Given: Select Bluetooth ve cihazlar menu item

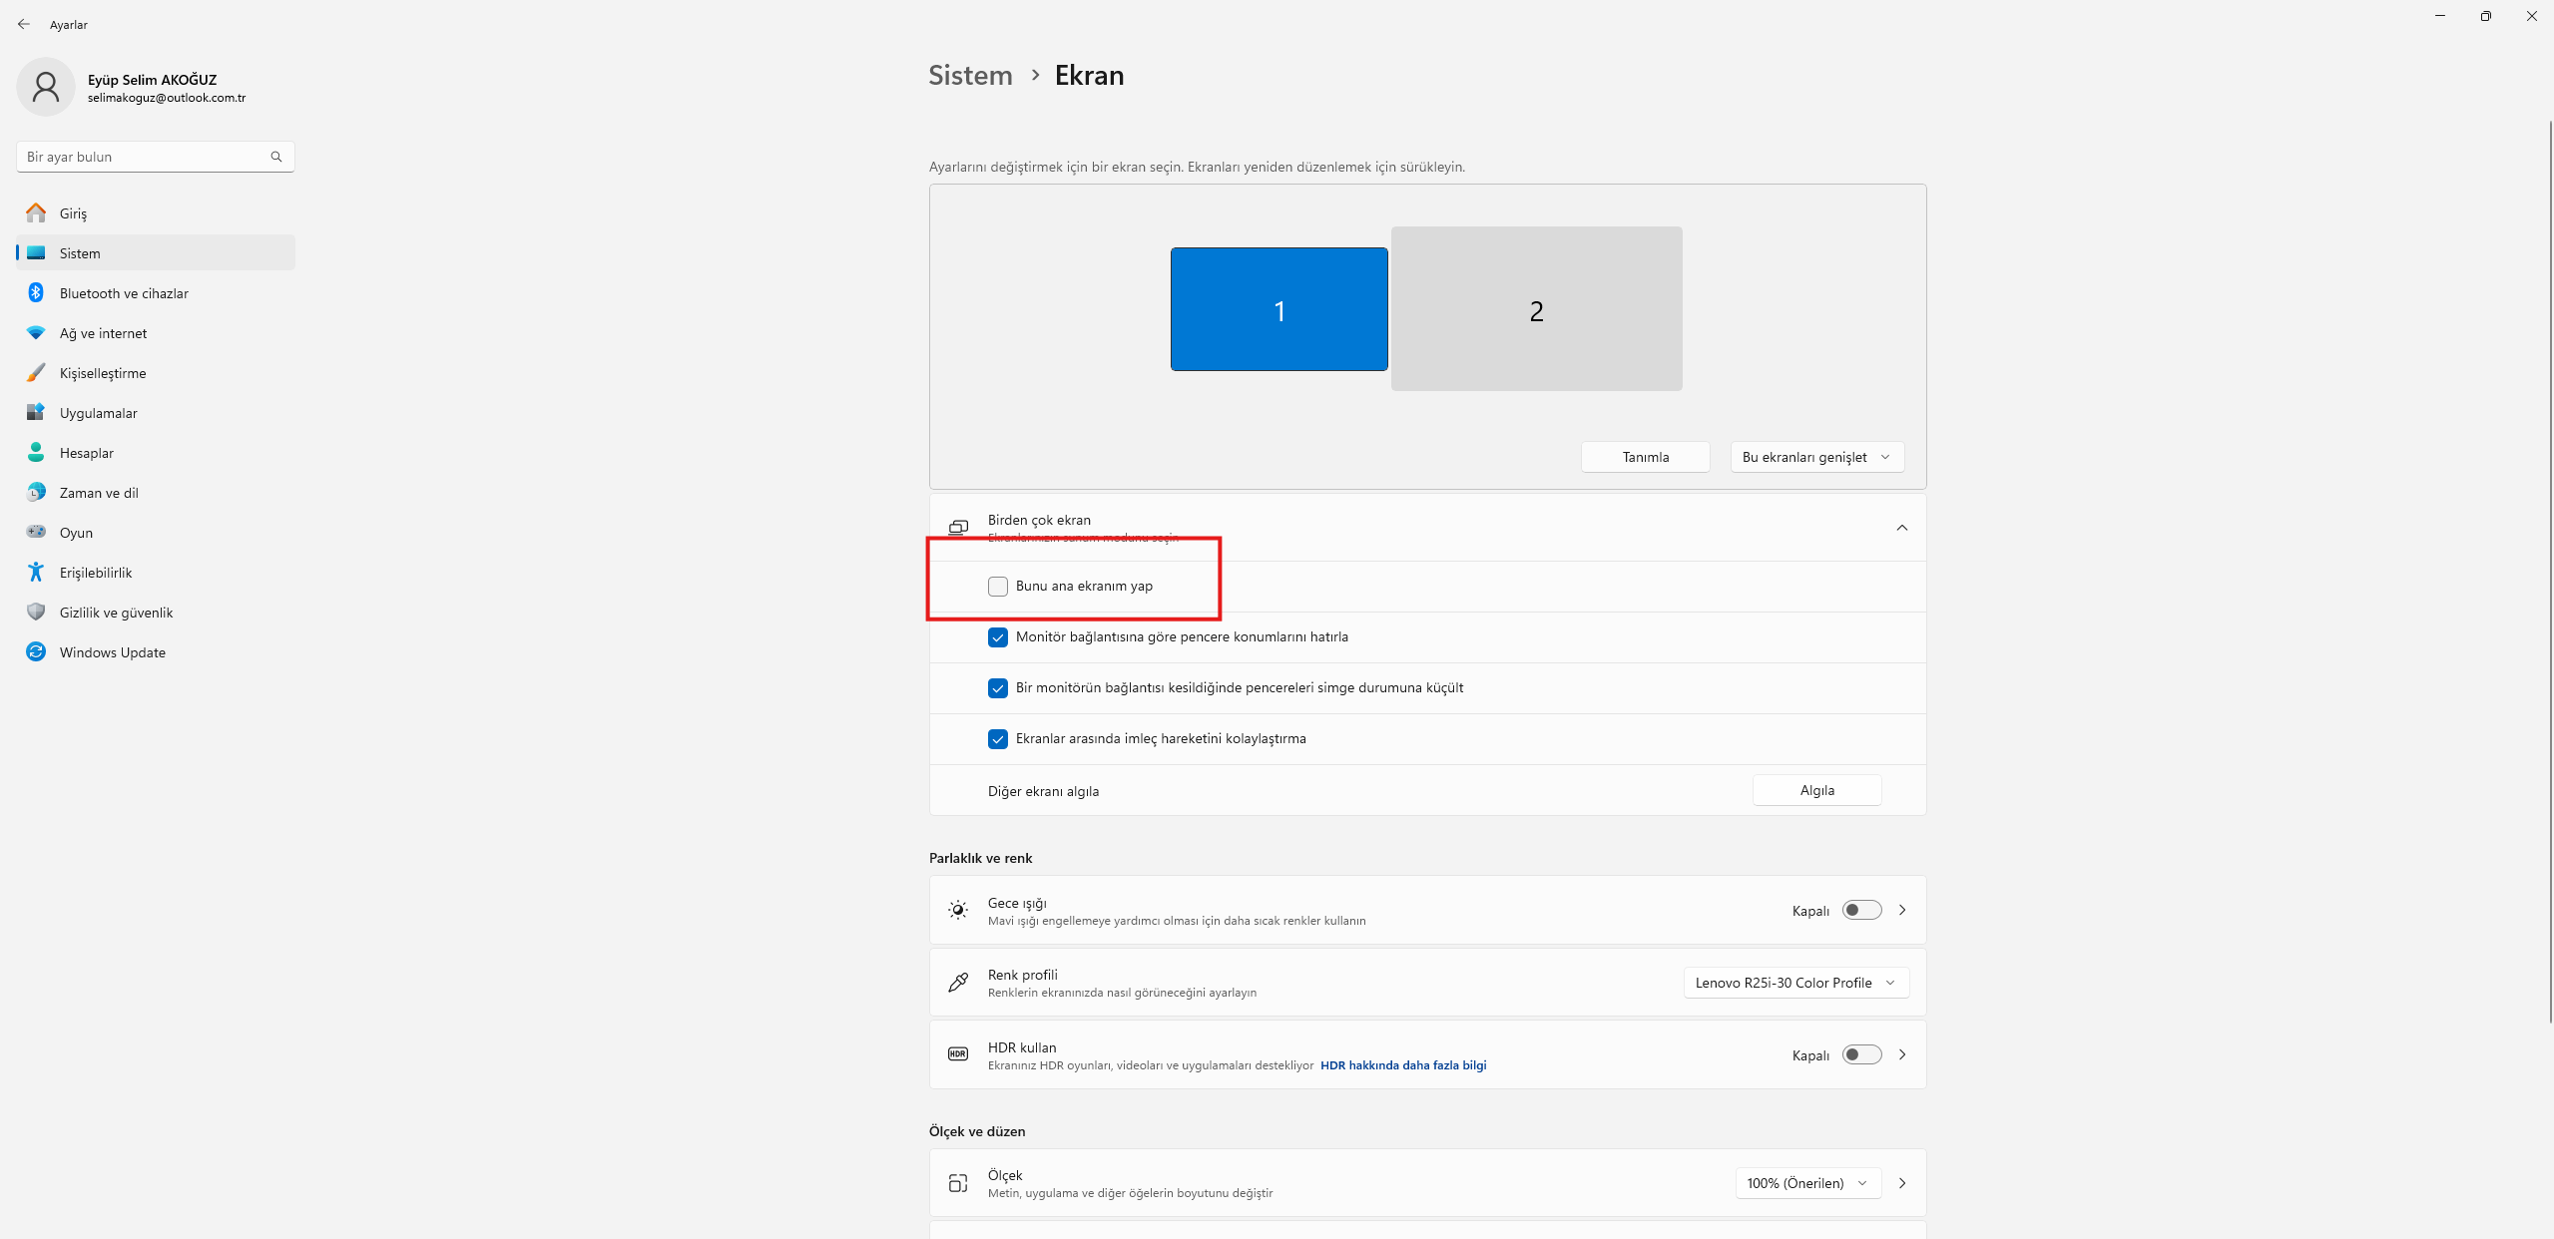Looking at the screenshot, I should [x=156, y=293].
